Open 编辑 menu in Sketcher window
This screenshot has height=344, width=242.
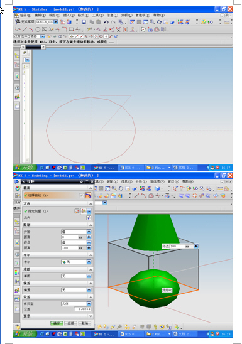click(x=40, y=15)
